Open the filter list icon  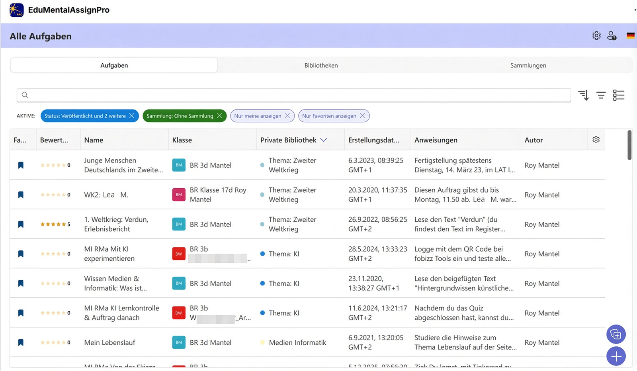pos(601,95)
